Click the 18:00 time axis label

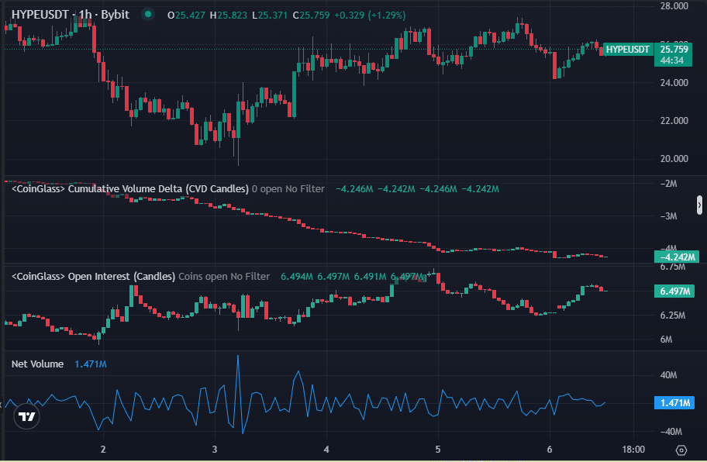click(x=634, y=449)
